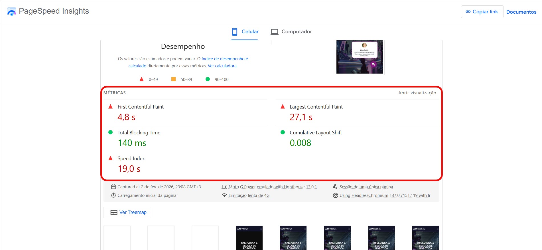
Task: Click the Chrome icon beside Using HeadlessChromium
Action: pos(335,195)
